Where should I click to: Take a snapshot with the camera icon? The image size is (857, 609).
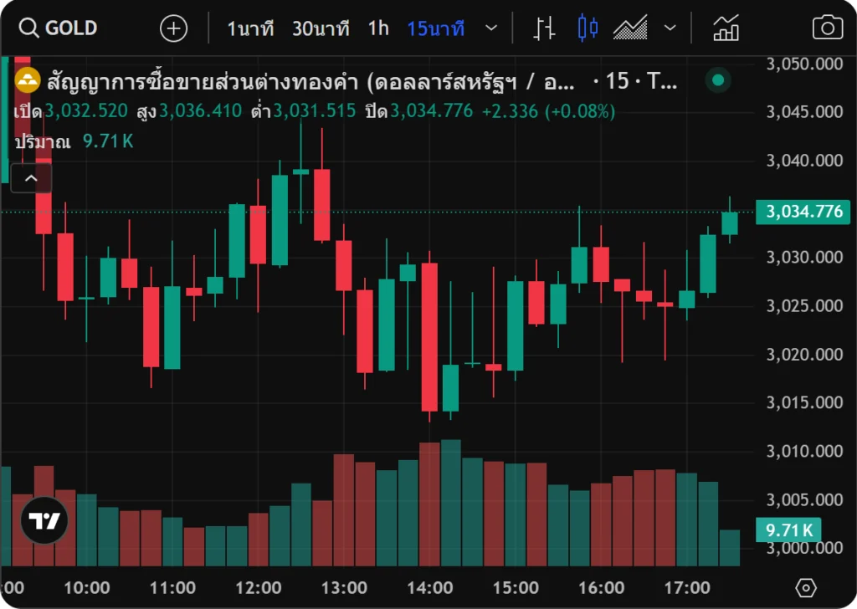point(827,28)
